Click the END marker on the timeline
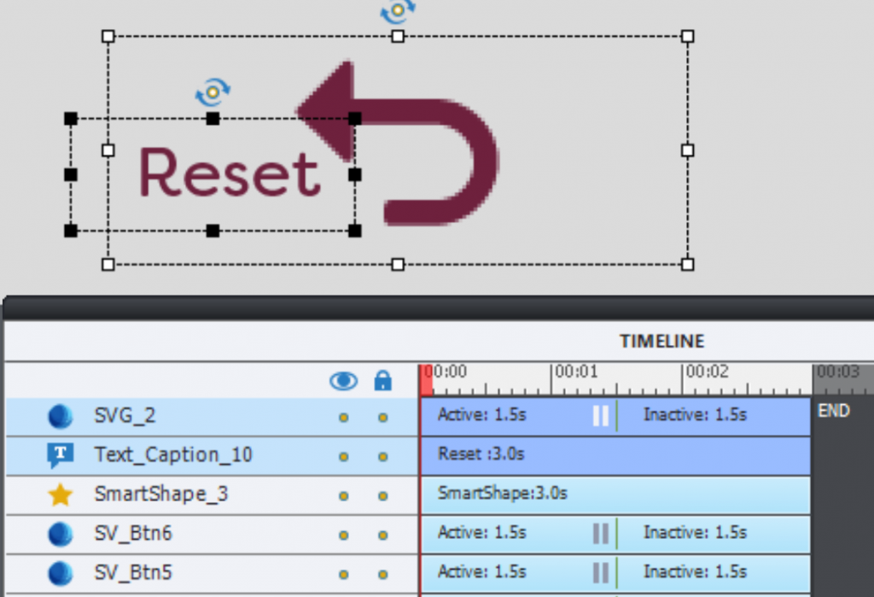 point(832,411)
